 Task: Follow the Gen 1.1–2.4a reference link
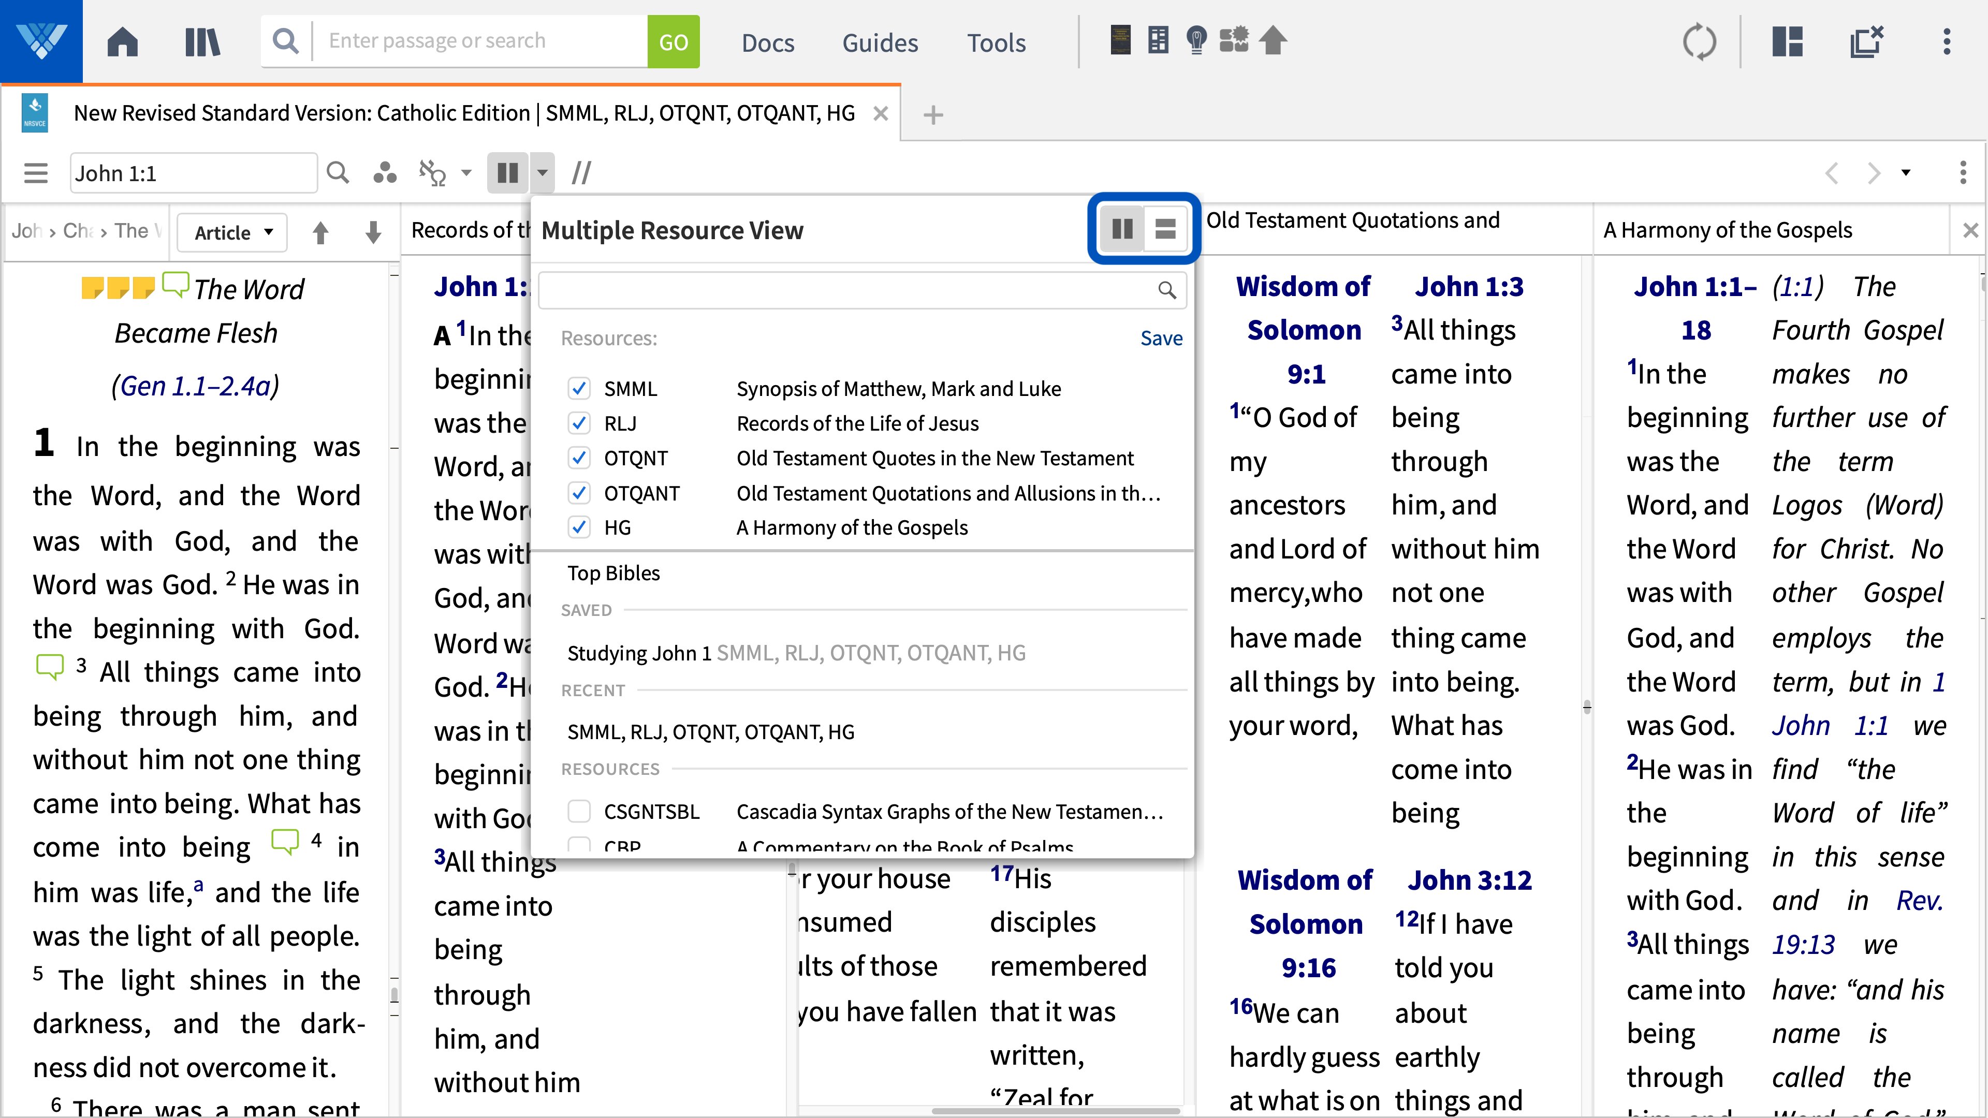coord(195,386)
